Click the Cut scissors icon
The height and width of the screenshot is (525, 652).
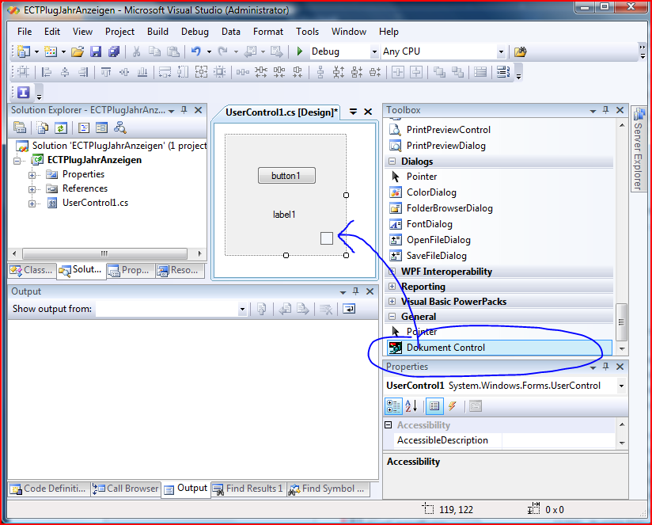[136, 51]
